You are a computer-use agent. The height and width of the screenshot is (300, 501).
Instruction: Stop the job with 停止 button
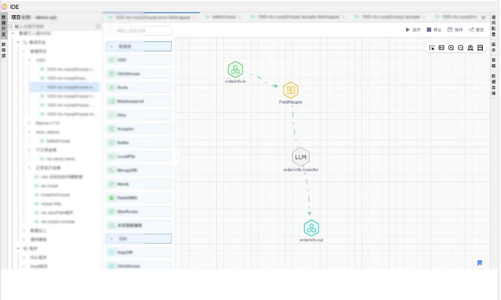[434, 30]
